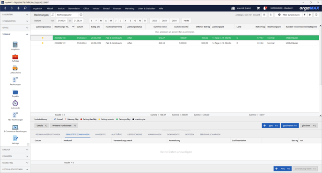Click Neu button in payments panel
This screenshot has height=173, width=322.
coord(283,169)
